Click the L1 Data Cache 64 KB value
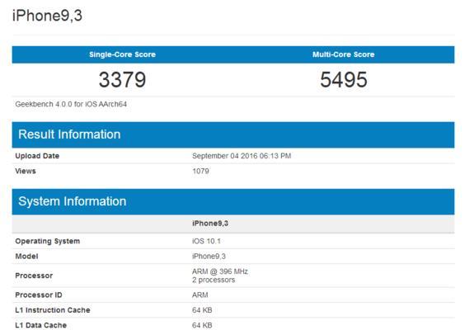This screenshot has width=465, height=330. click(202, 325)
